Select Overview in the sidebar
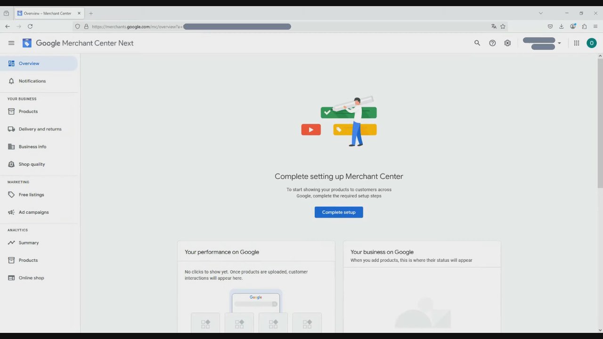 (39, 64)
